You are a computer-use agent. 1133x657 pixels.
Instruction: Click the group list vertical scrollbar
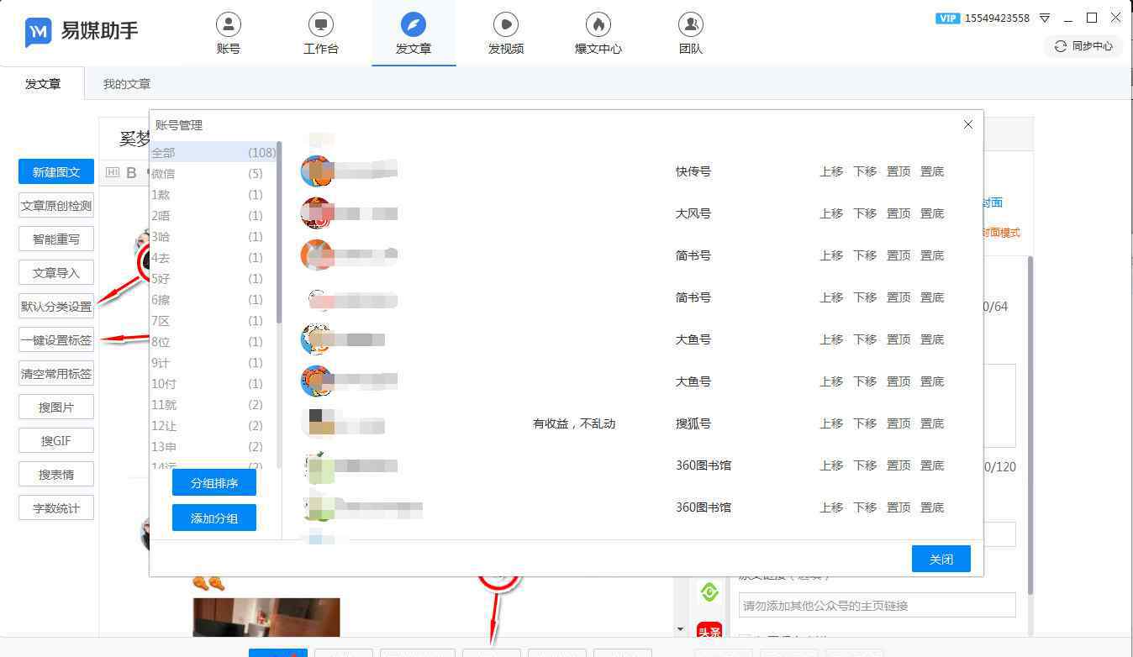pos(279,235)
